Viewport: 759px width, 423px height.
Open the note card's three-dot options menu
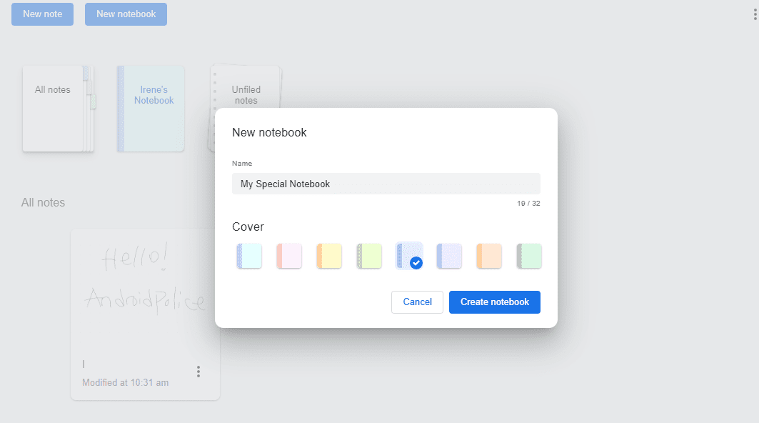(198, 372)
